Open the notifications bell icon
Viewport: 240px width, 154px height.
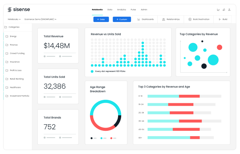pos(224,10)
